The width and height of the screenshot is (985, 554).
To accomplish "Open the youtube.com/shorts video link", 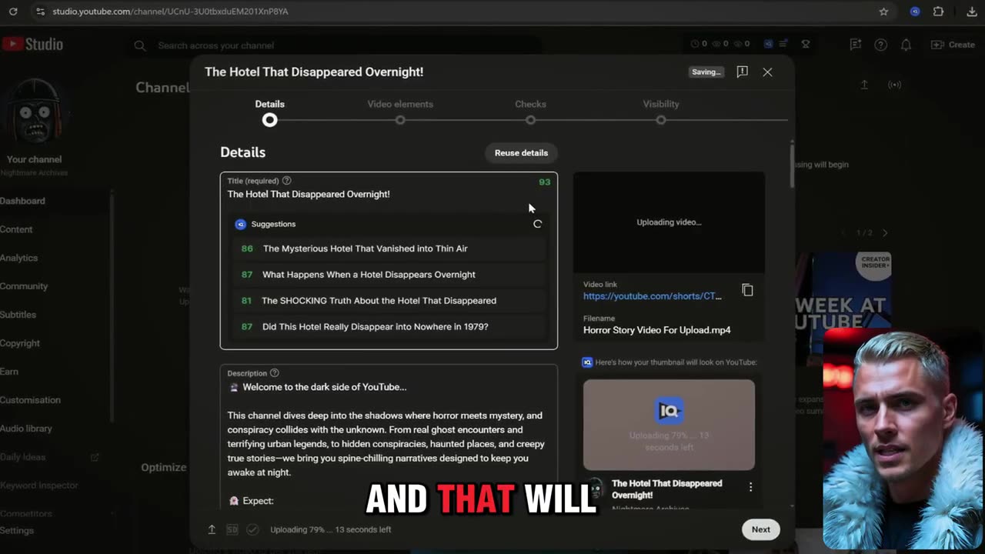I will point(652,296).
